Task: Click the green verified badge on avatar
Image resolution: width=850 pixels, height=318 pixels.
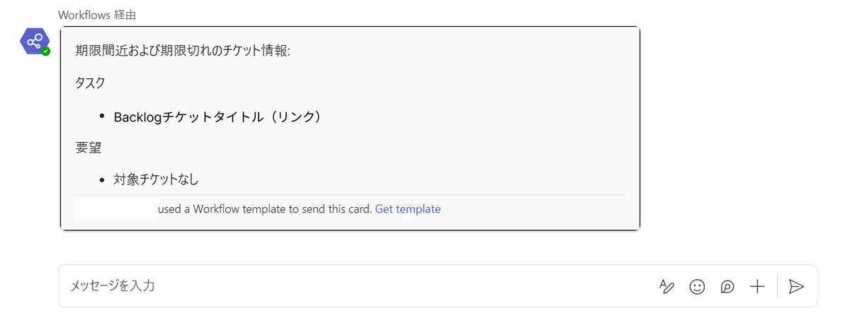Action: 46,52
